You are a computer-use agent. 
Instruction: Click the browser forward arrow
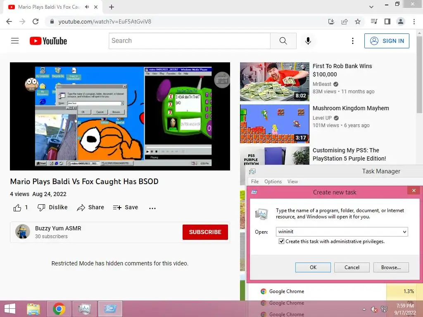[22, 21]
